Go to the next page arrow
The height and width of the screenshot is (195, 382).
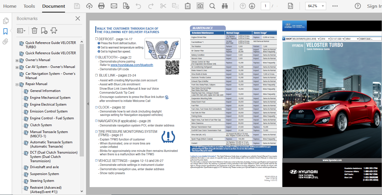252,6
